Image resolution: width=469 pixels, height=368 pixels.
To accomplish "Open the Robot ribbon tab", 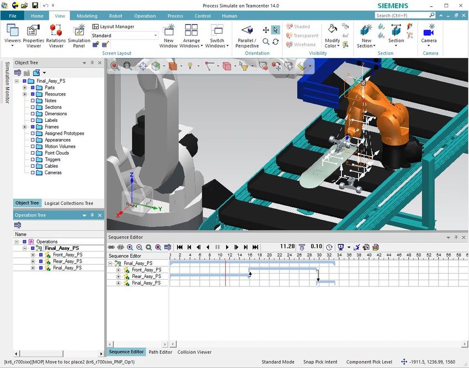I will (x=115, y=16).
